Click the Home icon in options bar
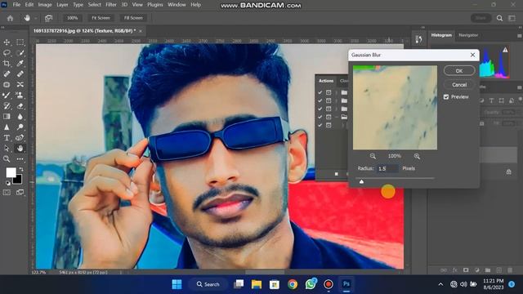 coord(10,18)
